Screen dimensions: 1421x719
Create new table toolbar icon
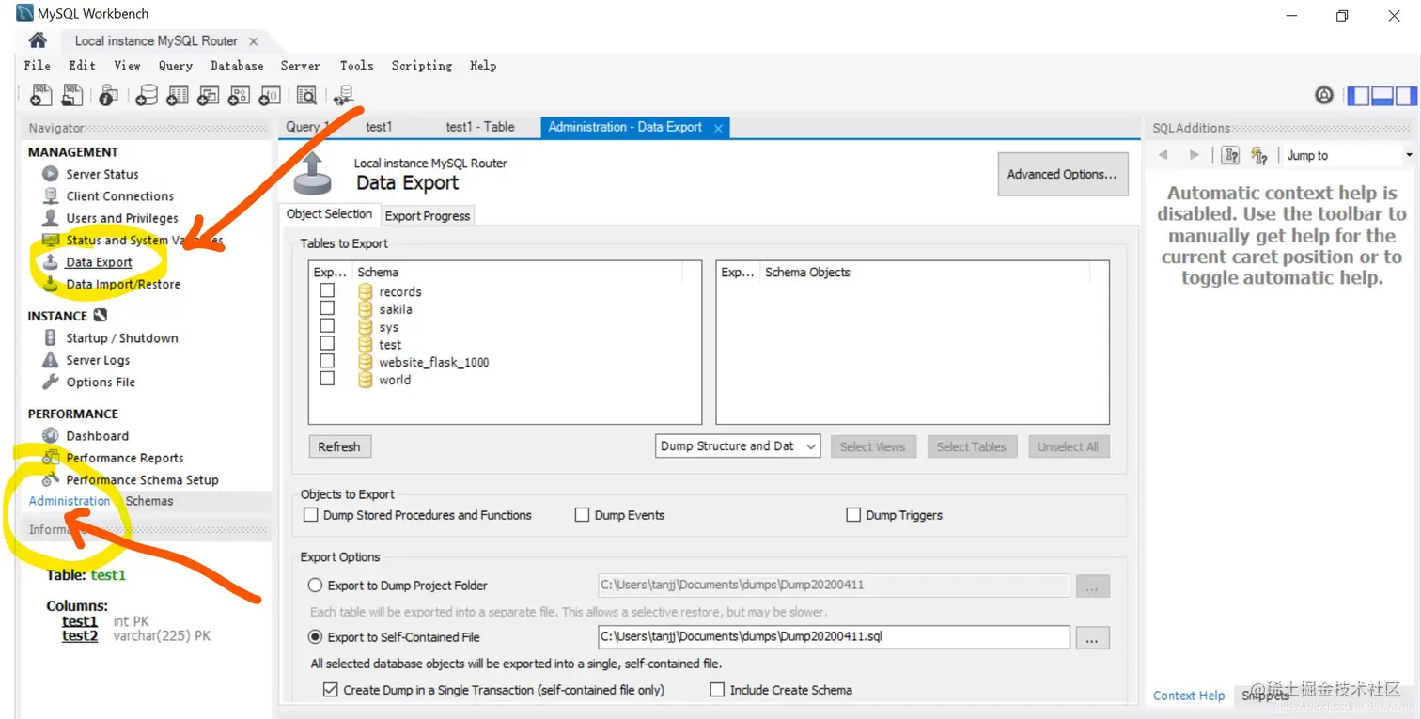point(178,95)
